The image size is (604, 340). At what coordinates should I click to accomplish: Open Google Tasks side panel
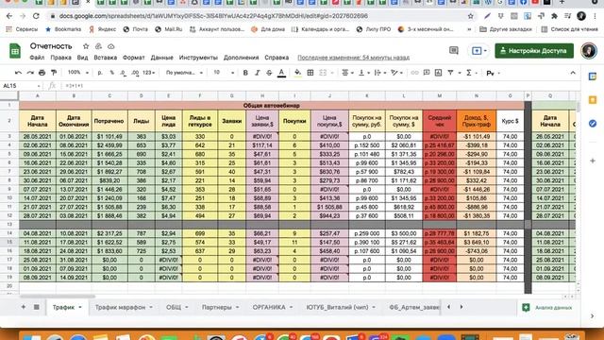(x=593, y=124)
